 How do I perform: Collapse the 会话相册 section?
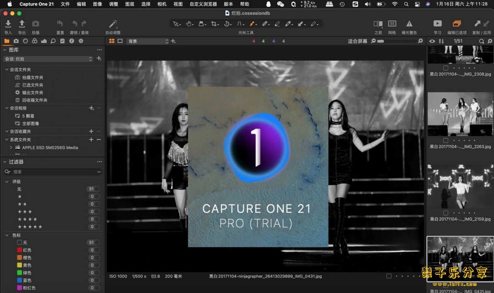[x=6, y=108]
